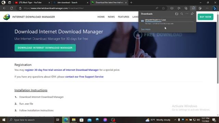Click DOWNLOAD INTERNET DOWNLOAD MANAGER button

(x=45, y=48)
